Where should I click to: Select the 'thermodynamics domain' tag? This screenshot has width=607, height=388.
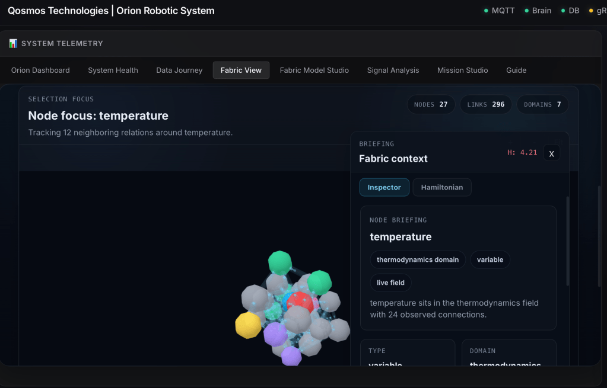click(417, 259)
